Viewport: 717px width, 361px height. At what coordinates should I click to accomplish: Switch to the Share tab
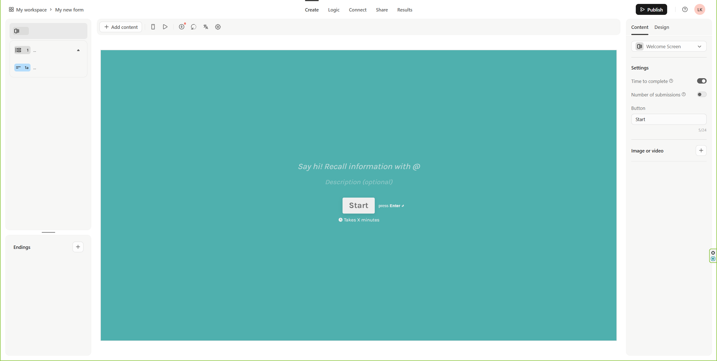(x=382, y=10)
